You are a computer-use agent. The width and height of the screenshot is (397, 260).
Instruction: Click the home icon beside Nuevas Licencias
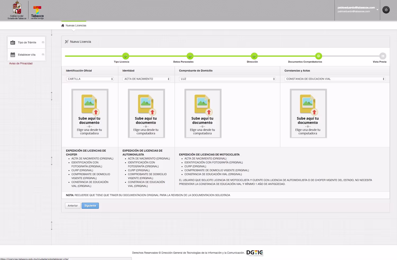63,26
